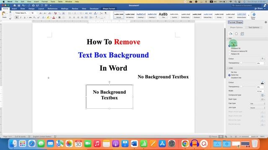This screenshot has width=268, height=150.
Task: Open the Layout & Properties icon tab
Action: (x=242, y=34)
